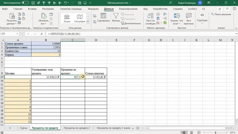Open the Рисование tab
Screen dimensions: 238x134
pos(48,9)
